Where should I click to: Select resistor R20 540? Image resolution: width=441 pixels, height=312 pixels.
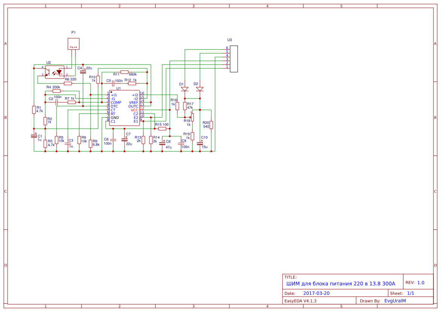pyautogui.click(x=211, y=124)
